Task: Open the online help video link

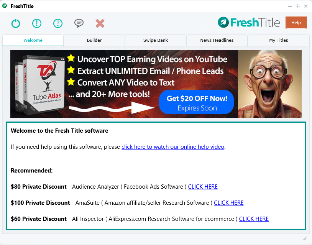Action: tap(173, 147)
